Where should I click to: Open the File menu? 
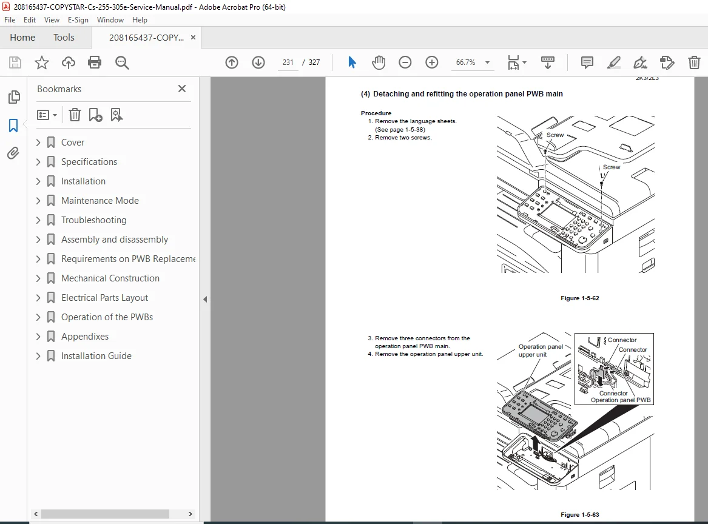pyautogui.click(x=10, y=20)
